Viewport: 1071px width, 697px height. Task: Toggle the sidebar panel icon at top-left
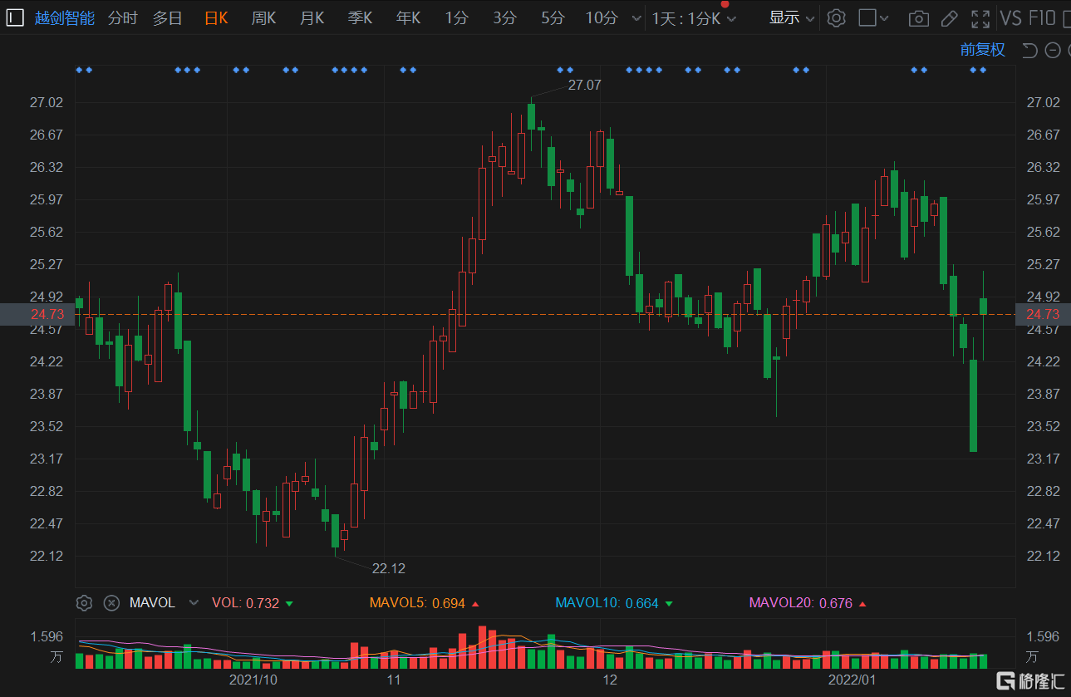point(15,17)
